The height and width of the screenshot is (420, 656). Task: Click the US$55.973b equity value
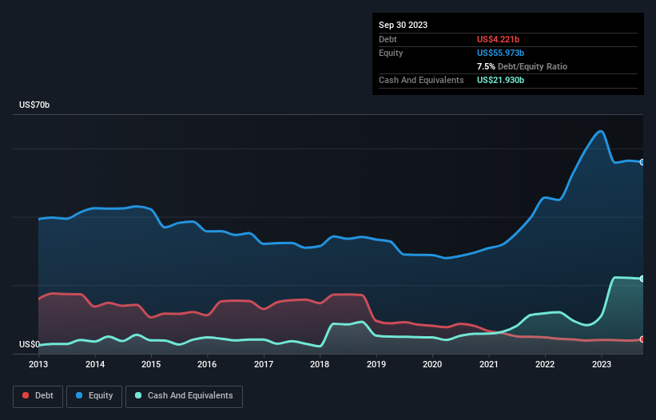(500, 53)
